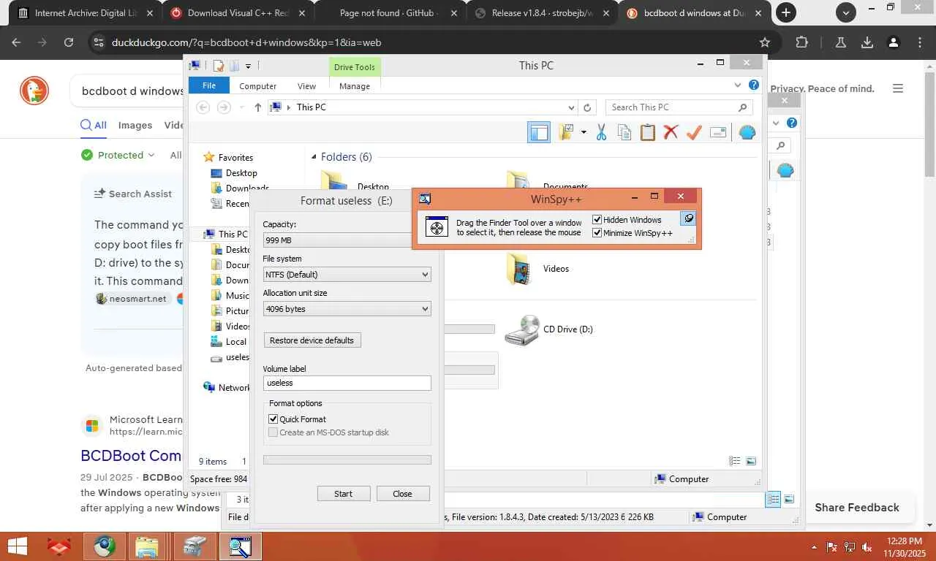This screenshot has height=561, width=936.
Task: Click the Up arrow in Explorer navigation
Action: [258, 107]
